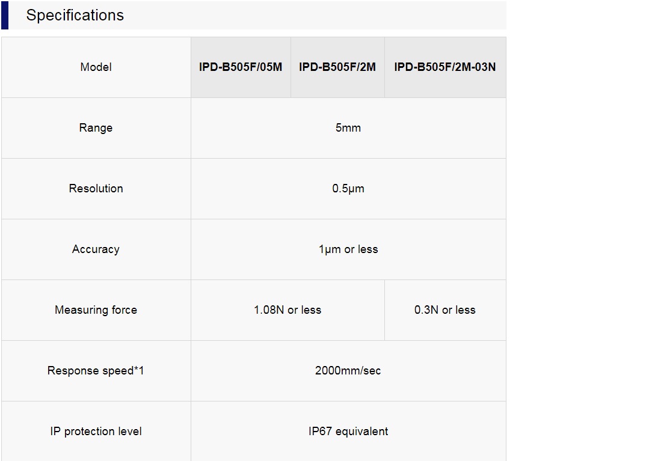Select the 1μm or less value
Screen dimensions: 649x461
348,249
